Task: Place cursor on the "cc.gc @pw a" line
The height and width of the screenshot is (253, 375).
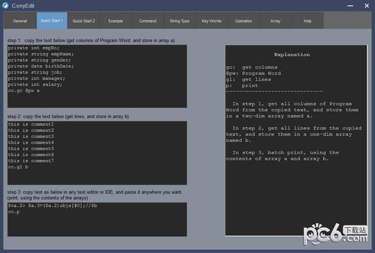Action: click(x=24, y=91)
